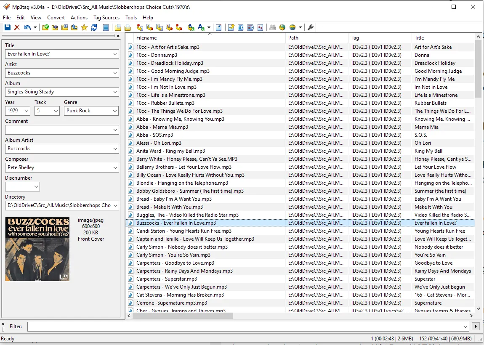Select 'Blondie - Hanging on the Telephone.mp3' row
Image resolution: width=484 pixels, height=345 pixels.
point(300,183)
